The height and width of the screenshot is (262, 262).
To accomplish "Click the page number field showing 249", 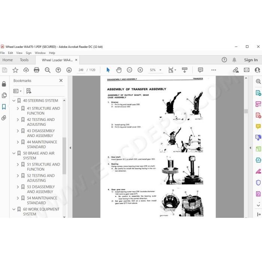I will 81,70.
